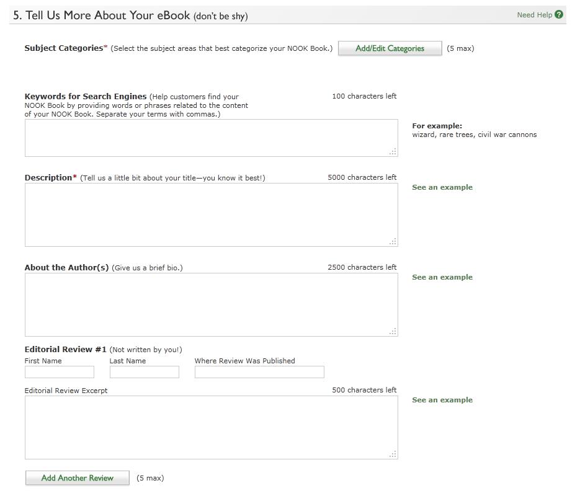Click the Where Review Was Published field
This screenshot has height=496, width=575.
point(259,372)
